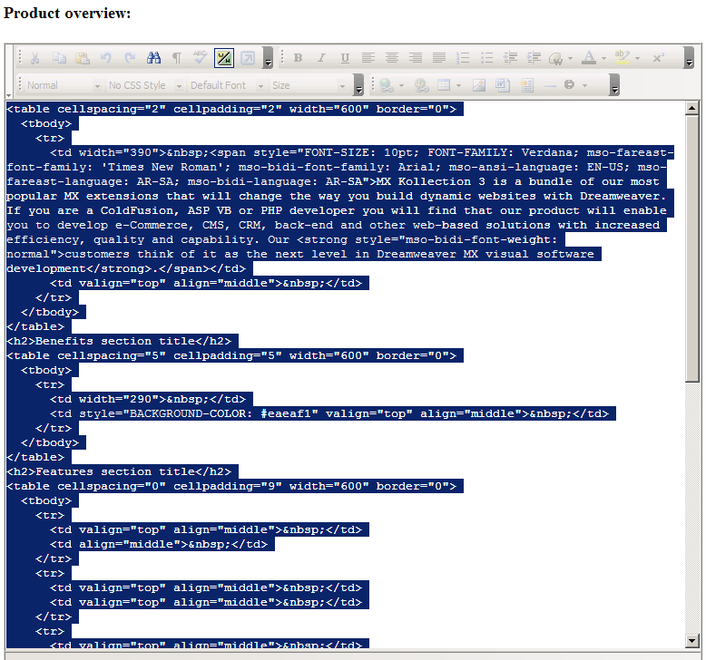Click the line with cellspacing="5" table tag
This screenshot has width=706, height=660.
coord(231,355)
